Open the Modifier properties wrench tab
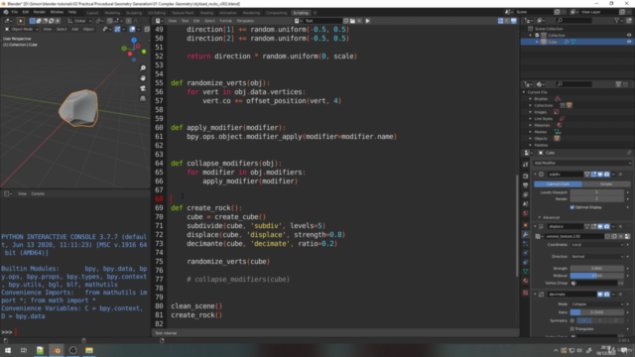The image size is (635, 357). tap(526, 234)
